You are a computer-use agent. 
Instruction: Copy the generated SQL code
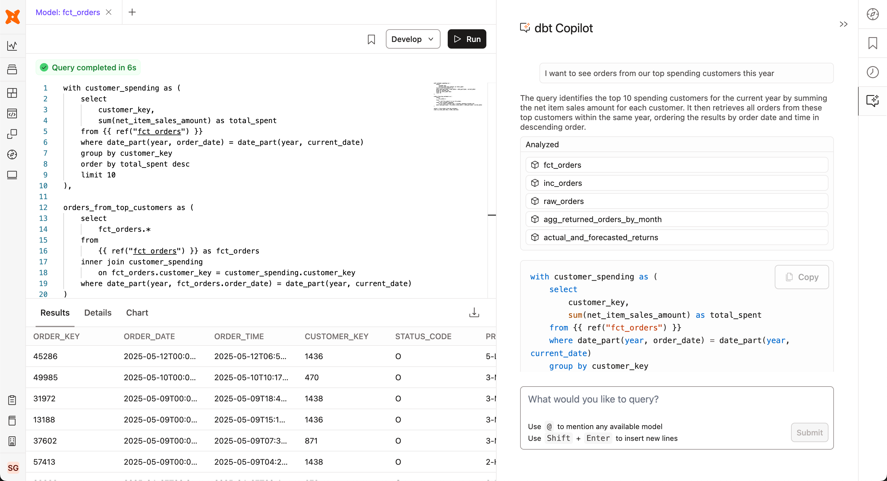point(801,277)
